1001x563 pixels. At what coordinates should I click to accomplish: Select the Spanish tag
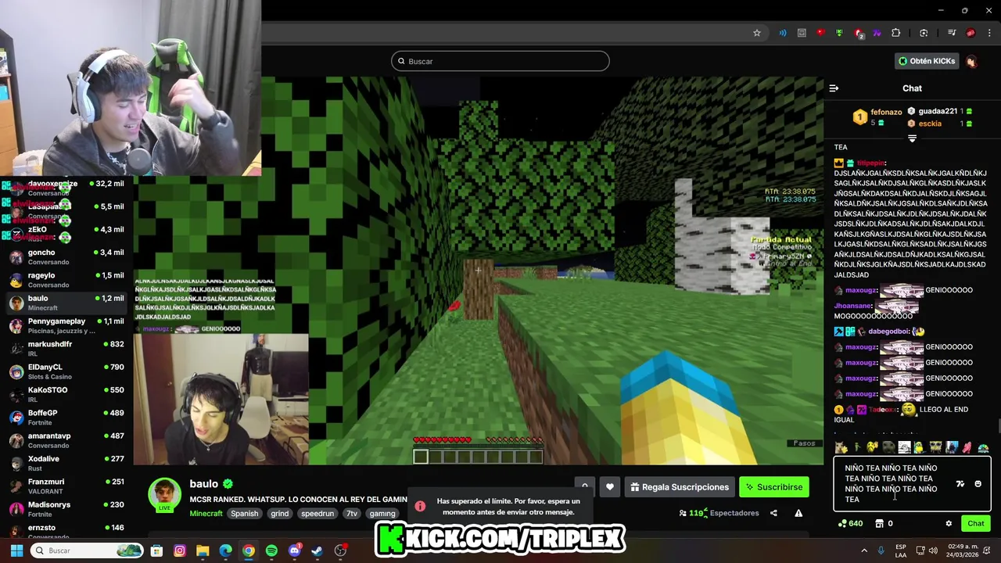point(244,514)
